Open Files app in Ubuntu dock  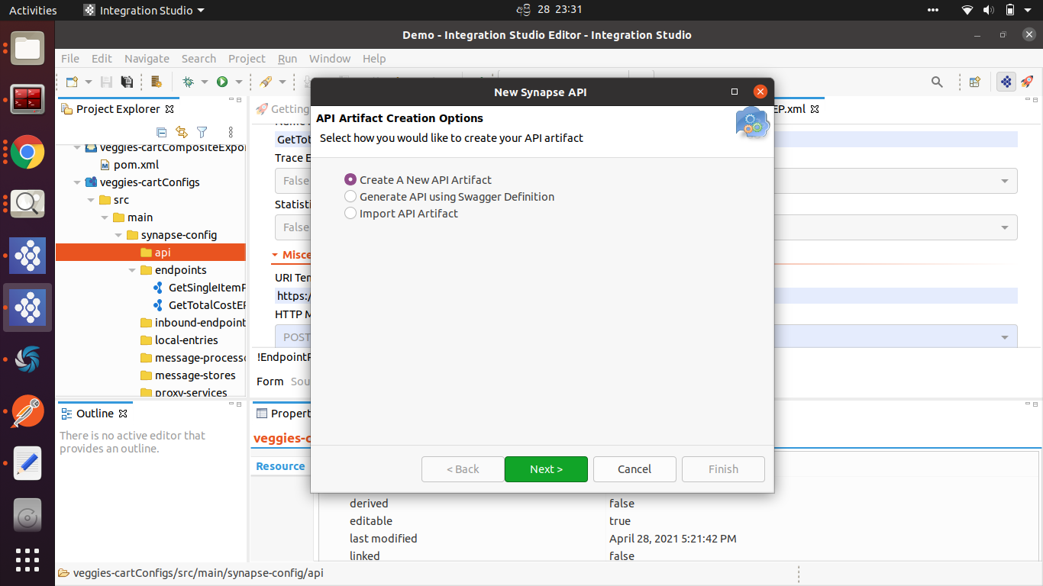[27, 48]
